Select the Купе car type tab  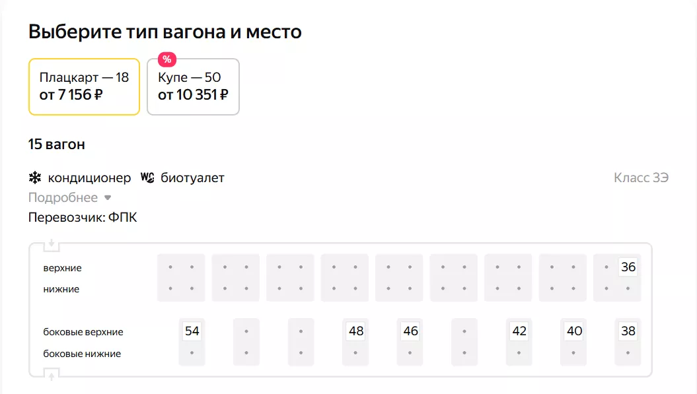(x=193, y=86)
